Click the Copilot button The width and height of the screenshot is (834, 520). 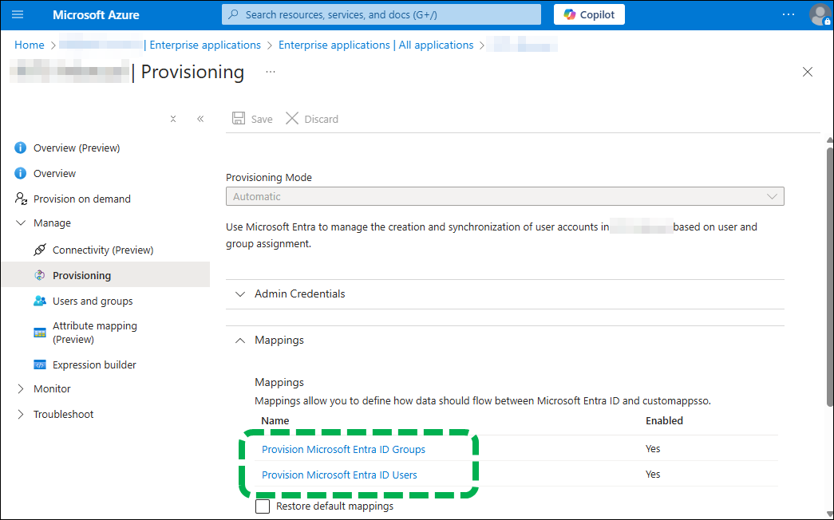pos(589,14)
